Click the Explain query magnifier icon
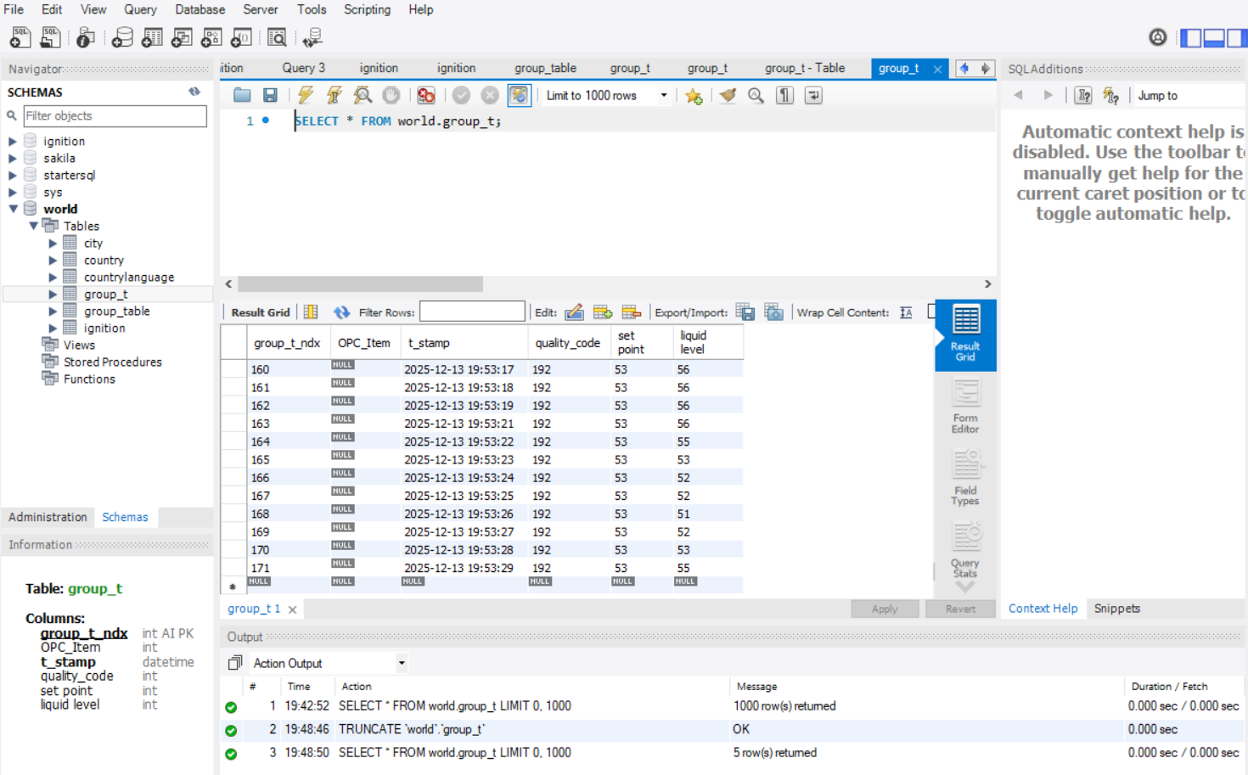The image size is (1248, 775). [363, 96]
